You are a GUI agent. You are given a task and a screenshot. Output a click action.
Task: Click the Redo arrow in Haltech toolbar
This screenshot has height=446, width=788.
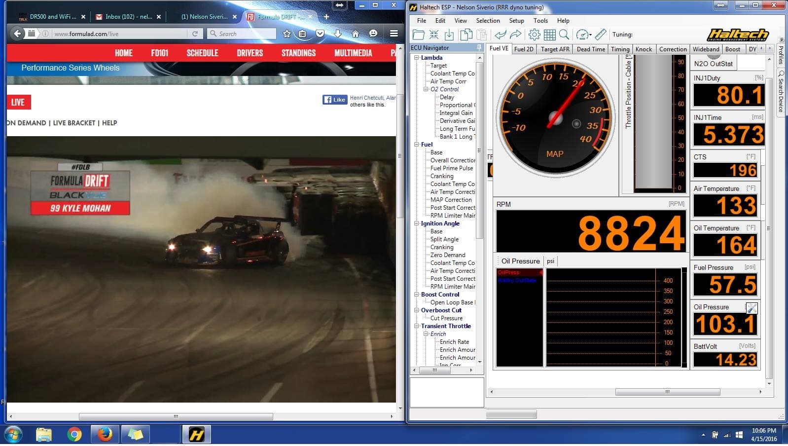point(516,35)
